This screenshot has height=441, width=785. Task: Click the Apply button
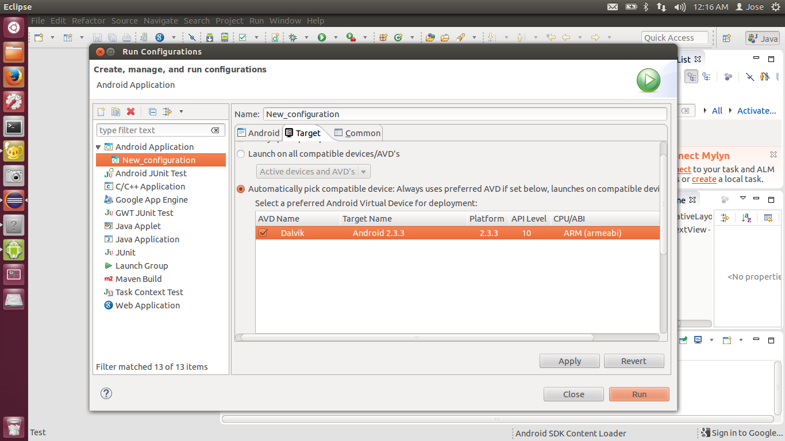569,361
